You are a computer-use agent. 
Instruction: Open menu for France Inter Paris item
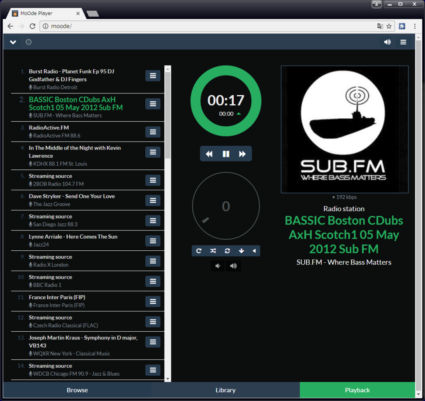[x=153, y=301]
